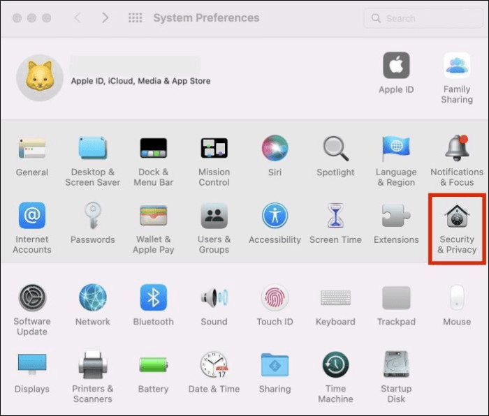Click the back navigation arrow
Image resolution: width=489 pixels, height=416 pixels.
(78, 18)
